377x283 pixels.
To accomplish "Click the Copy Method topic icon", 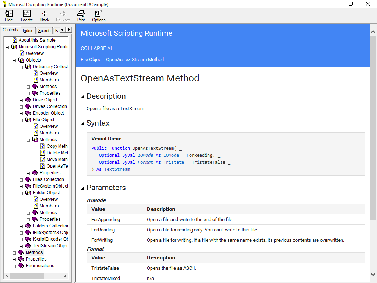I will click(x=43, y=146).
